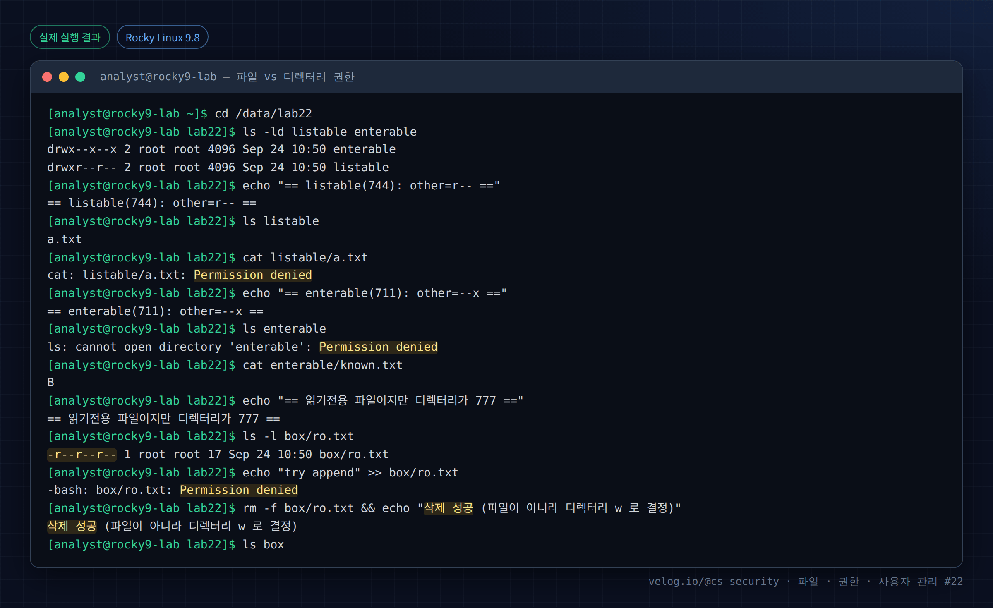The width and height of the screenshot is (993, 608).
Task: Click the 'a.txt' output line
Action: (65, 239)
